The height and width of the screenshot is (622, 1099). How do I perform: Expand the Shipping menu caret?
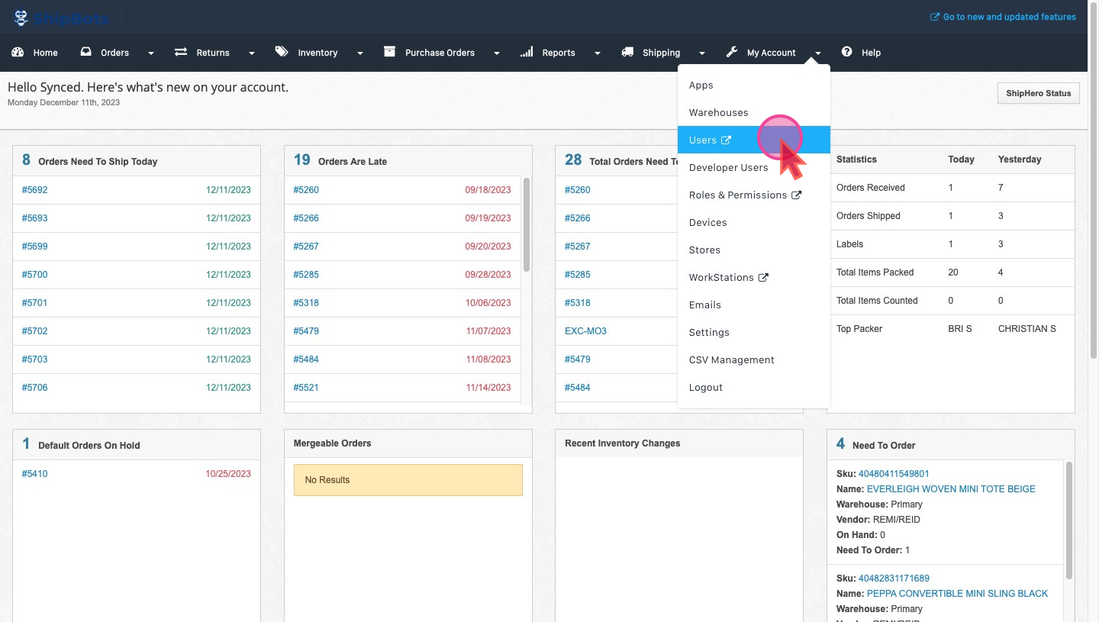[x=702, y=53]
